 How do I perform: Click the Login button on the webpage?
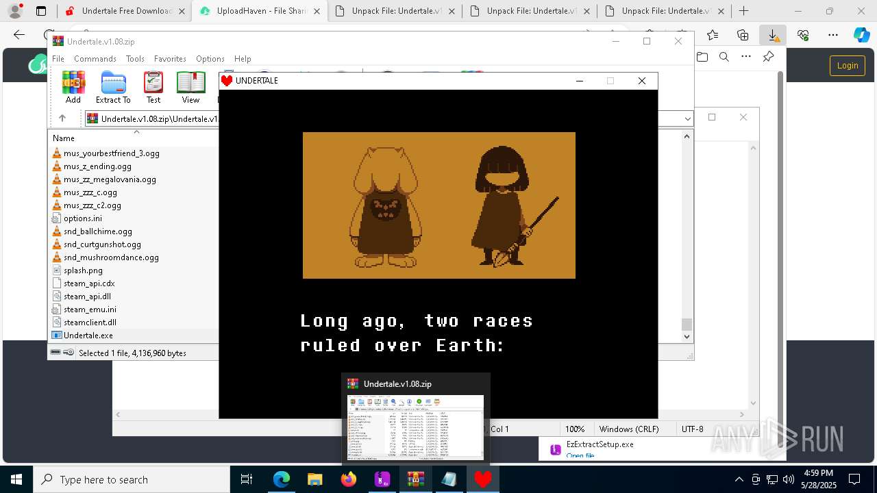848,66
